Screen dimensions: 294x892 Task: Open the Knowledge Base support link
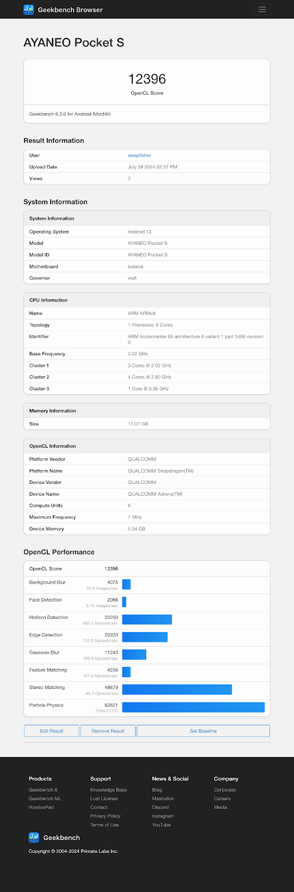coord(108,790)
